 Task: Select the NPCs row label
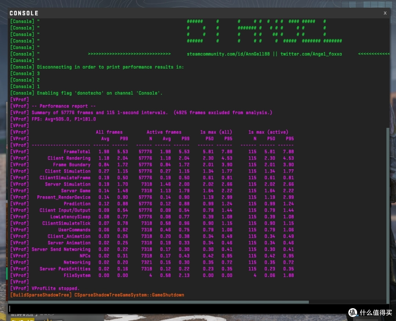pos(85,256)
